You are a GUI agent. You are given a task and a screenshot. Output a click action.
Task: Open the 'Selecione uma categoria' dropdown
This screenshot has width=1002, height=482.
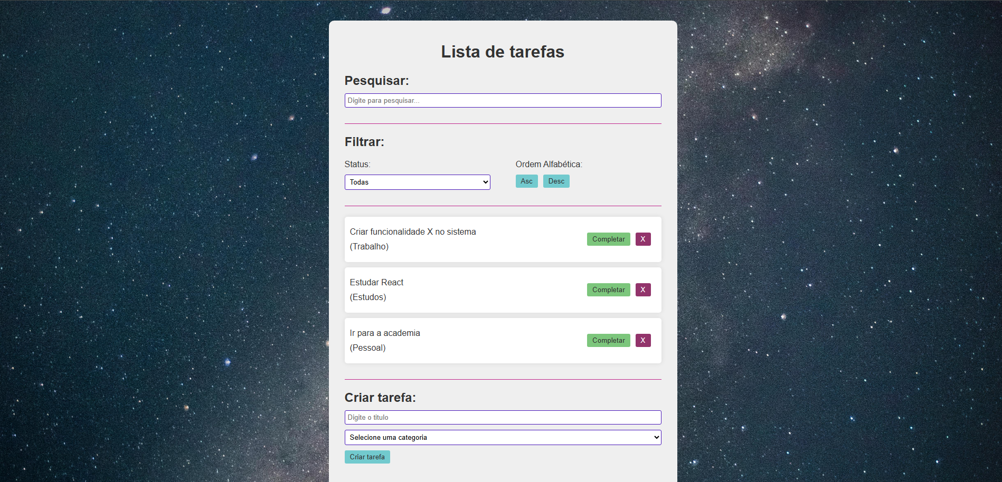point(502,437)
